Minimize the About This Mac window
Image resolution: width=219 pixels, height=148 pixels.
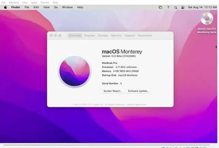pyautogui.click(x=55, y=36)
